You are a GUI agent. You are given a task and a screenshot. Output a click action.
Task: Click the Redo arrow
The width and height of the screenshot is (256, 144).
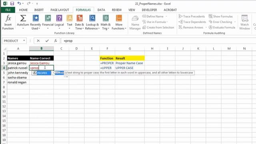[29, 4]
